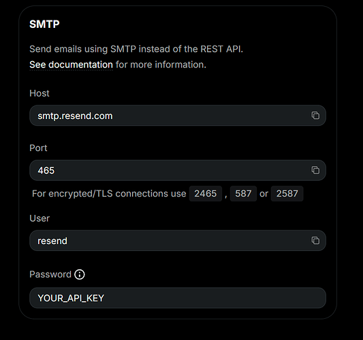Select the User field showing resend
Screen dimensions: 363x340
[178, 241]
